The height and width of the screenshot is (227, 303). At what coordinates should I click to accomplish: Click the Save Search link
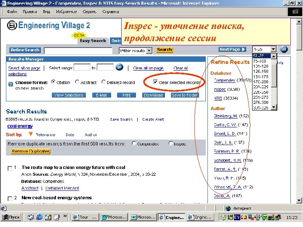tap(121, 119)
